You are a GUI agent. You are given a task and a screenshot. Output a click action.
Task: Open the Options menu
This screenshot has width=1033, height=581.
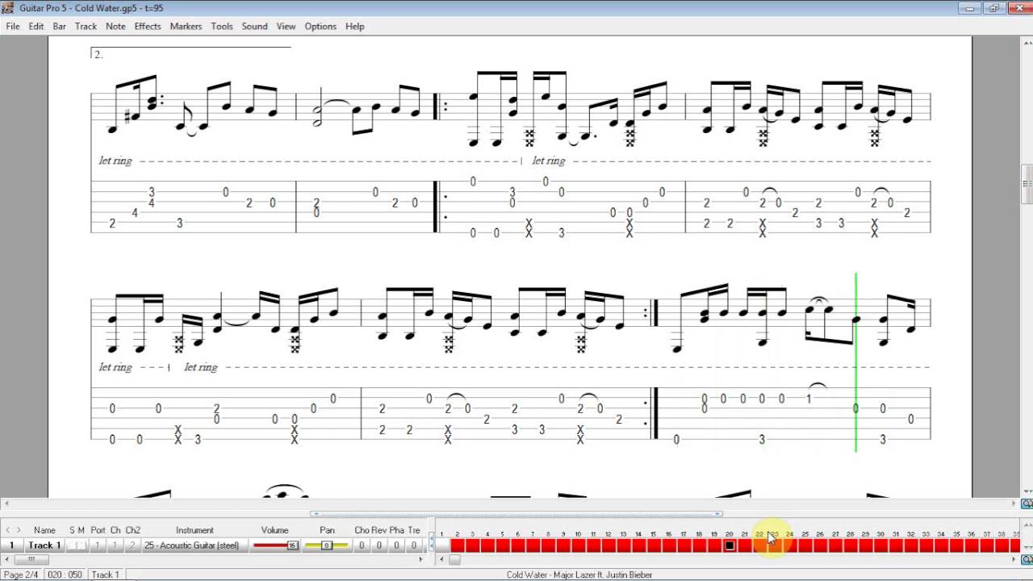320,26
